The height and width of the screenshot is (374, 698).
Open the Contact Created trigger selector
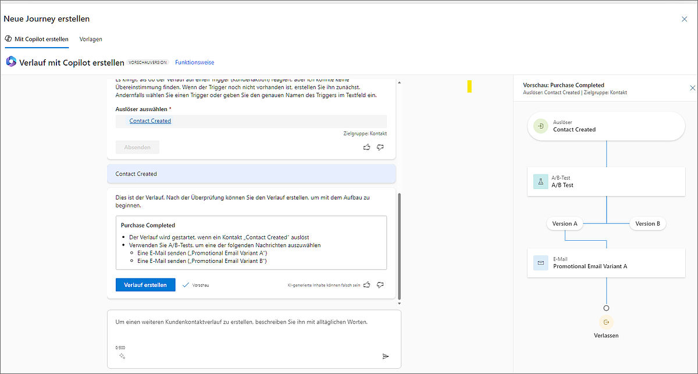point(150,121)
